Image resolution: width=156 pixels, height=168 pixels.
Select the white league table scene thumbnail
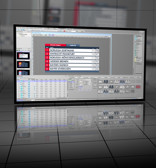coord(23,56)
